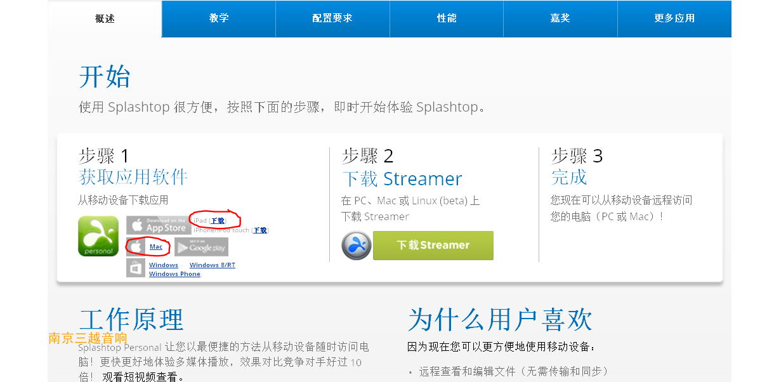Click the Windows Phone link
Screen dimensions: 767x382
(174, 274)
